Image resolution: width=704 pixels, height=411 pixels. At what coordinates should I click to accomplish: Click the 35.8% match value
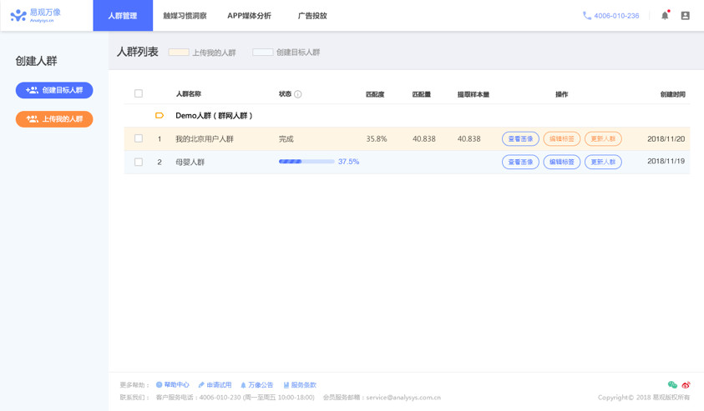377,139
